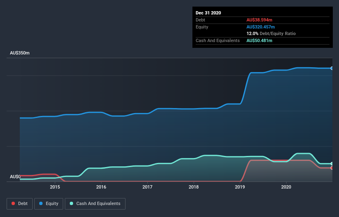Click the 2017 x-axis label
The image size is (339, 217).
(x=147, y=187)
